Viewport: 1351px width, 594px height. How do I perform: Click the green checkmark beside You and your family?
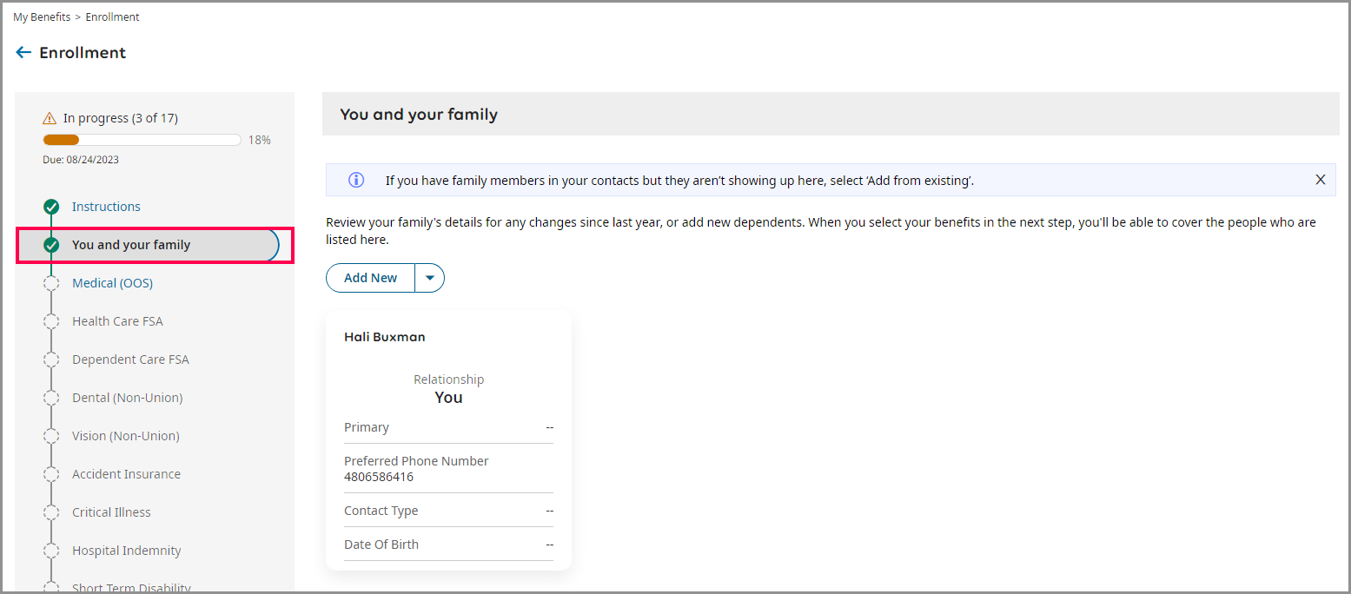pyautogui.click(x=51, y=245)
